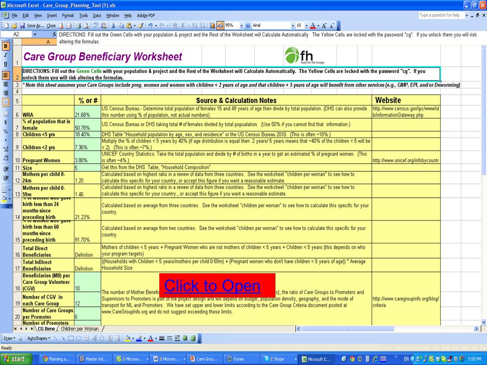Toggle Bold formatting

[x=5, y=46]
